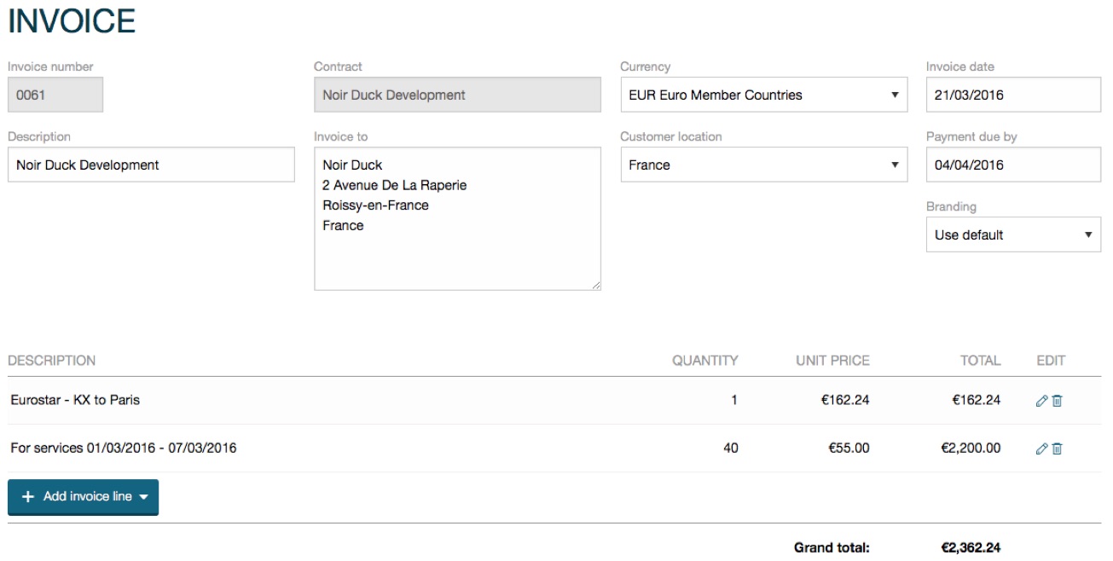The height and width of the screenshot is (561, 1113).
Task: Edit the Eurostar - KX to Paris line
Action: 1041,401
